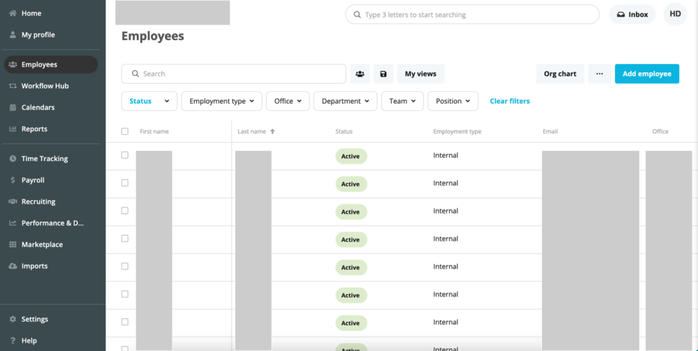
Task: Open the Position filter dropdown
Action: point(453,101)
